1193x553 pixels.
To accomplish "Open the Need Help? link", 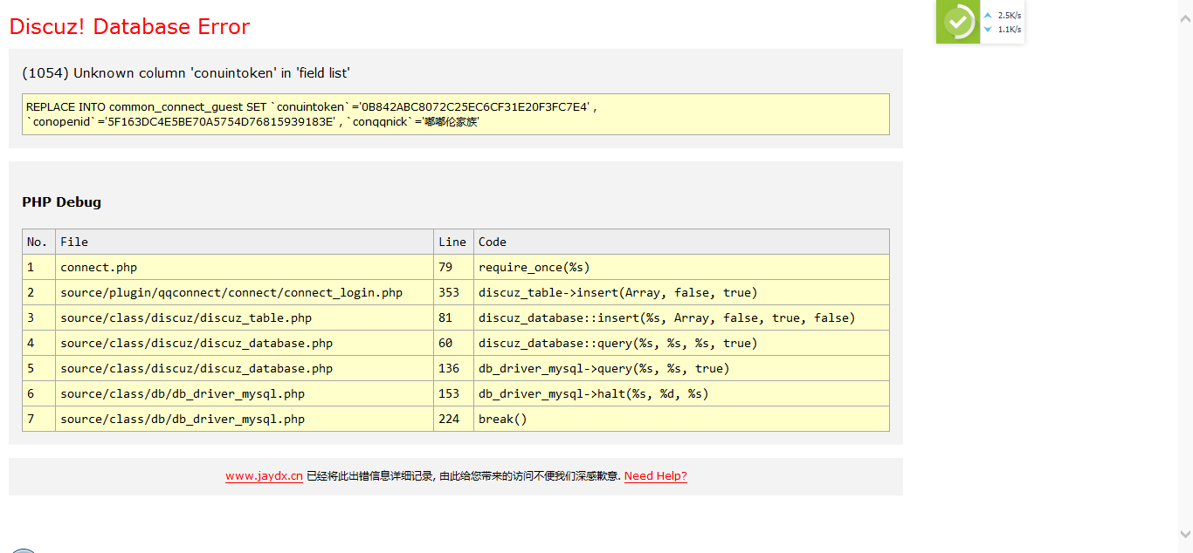I will coord(655,476).
